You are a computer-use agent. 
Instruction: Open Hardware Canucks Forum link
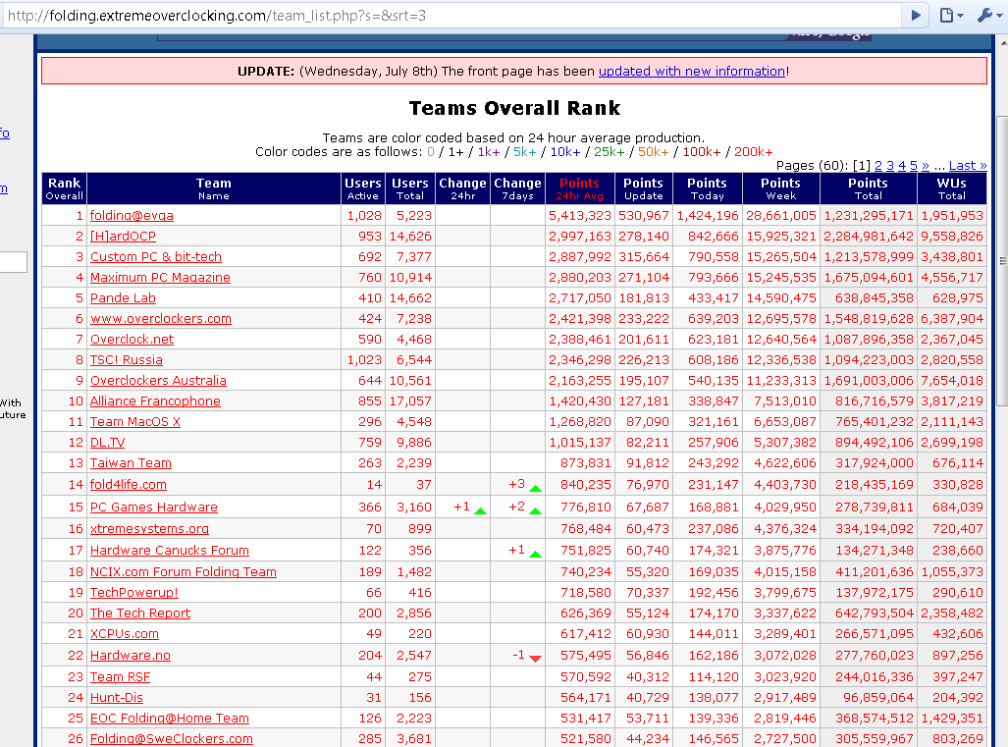pyautogui.click(x=170, y=551)
